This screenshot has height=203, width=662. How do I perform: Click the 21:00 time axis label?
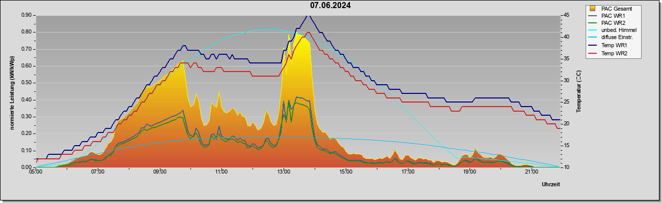coord(531,172)
